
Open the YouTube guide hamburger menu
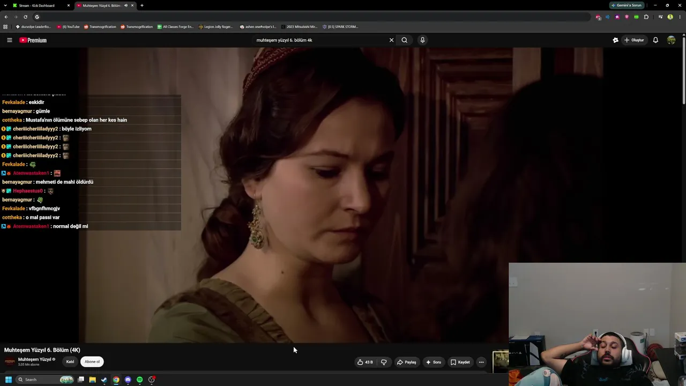[x=10, y=40]
